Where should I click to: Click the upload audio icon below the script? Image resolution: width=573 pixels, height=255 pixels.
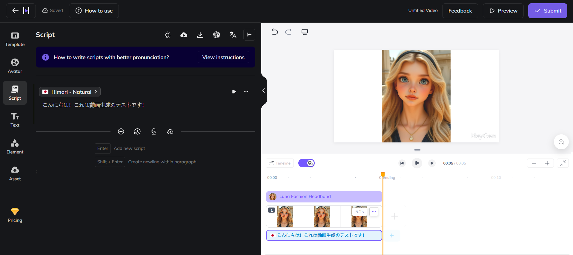coord(170,131)
